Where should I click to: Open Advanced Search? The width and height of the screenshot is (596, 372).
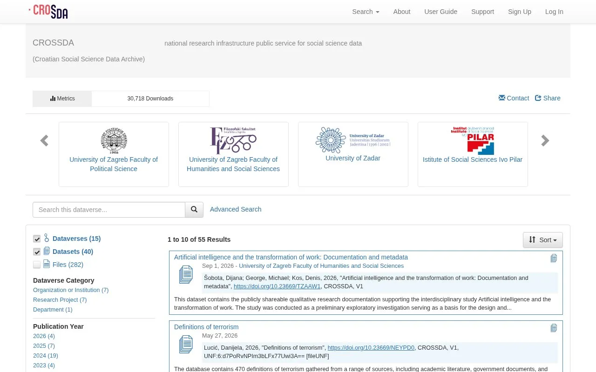click(236, 209)
